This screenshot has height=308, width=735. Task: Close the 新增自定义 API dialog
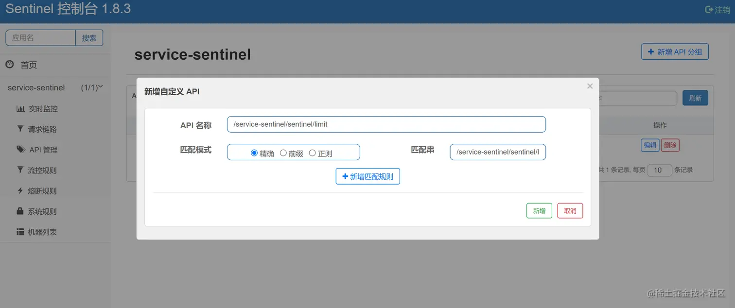click(590, 86)
